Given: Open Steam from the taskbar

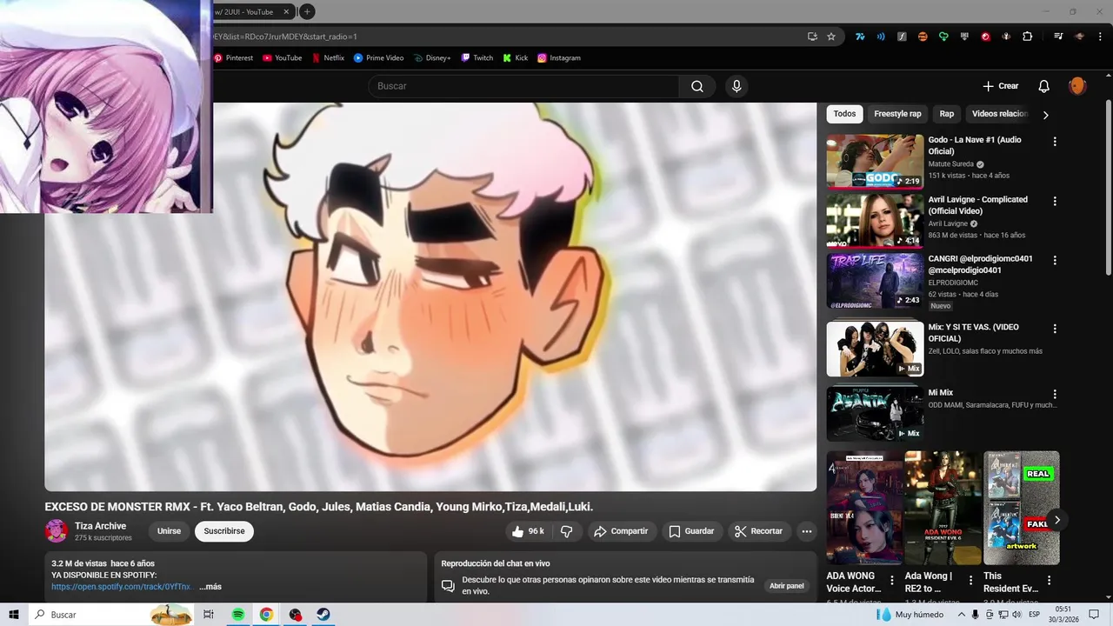Looking at the screenshot, I should 322,615.
